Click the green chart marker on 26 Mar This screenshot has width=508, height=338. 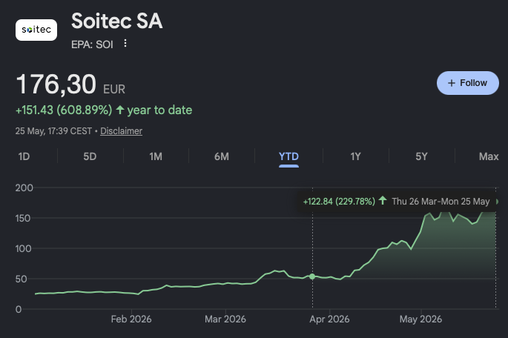[x=312, y=276]
